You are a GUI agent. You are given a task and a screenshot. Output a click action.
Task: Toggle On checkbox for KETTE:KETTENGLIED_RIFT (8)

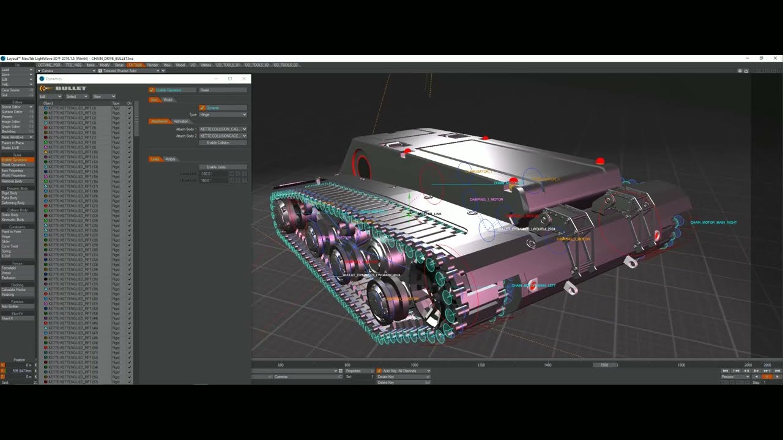click(x=129, y=142)
